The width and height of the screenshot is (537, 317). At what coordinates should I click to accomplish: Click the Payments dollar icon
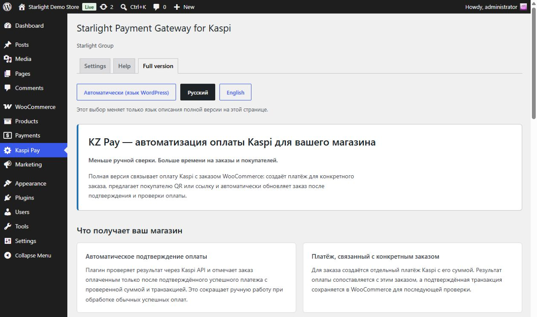(x=7, y=135)
